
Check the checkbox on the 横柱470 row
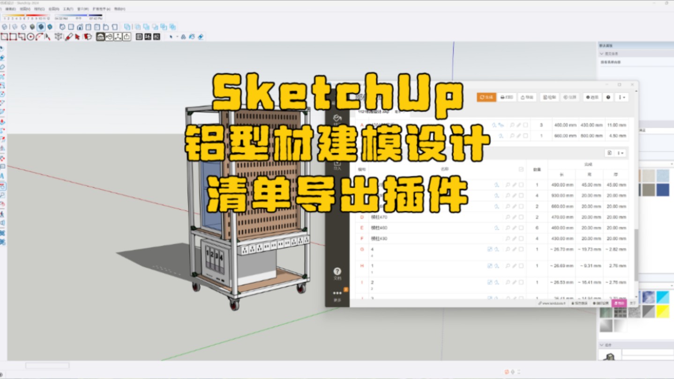point(521,217)
